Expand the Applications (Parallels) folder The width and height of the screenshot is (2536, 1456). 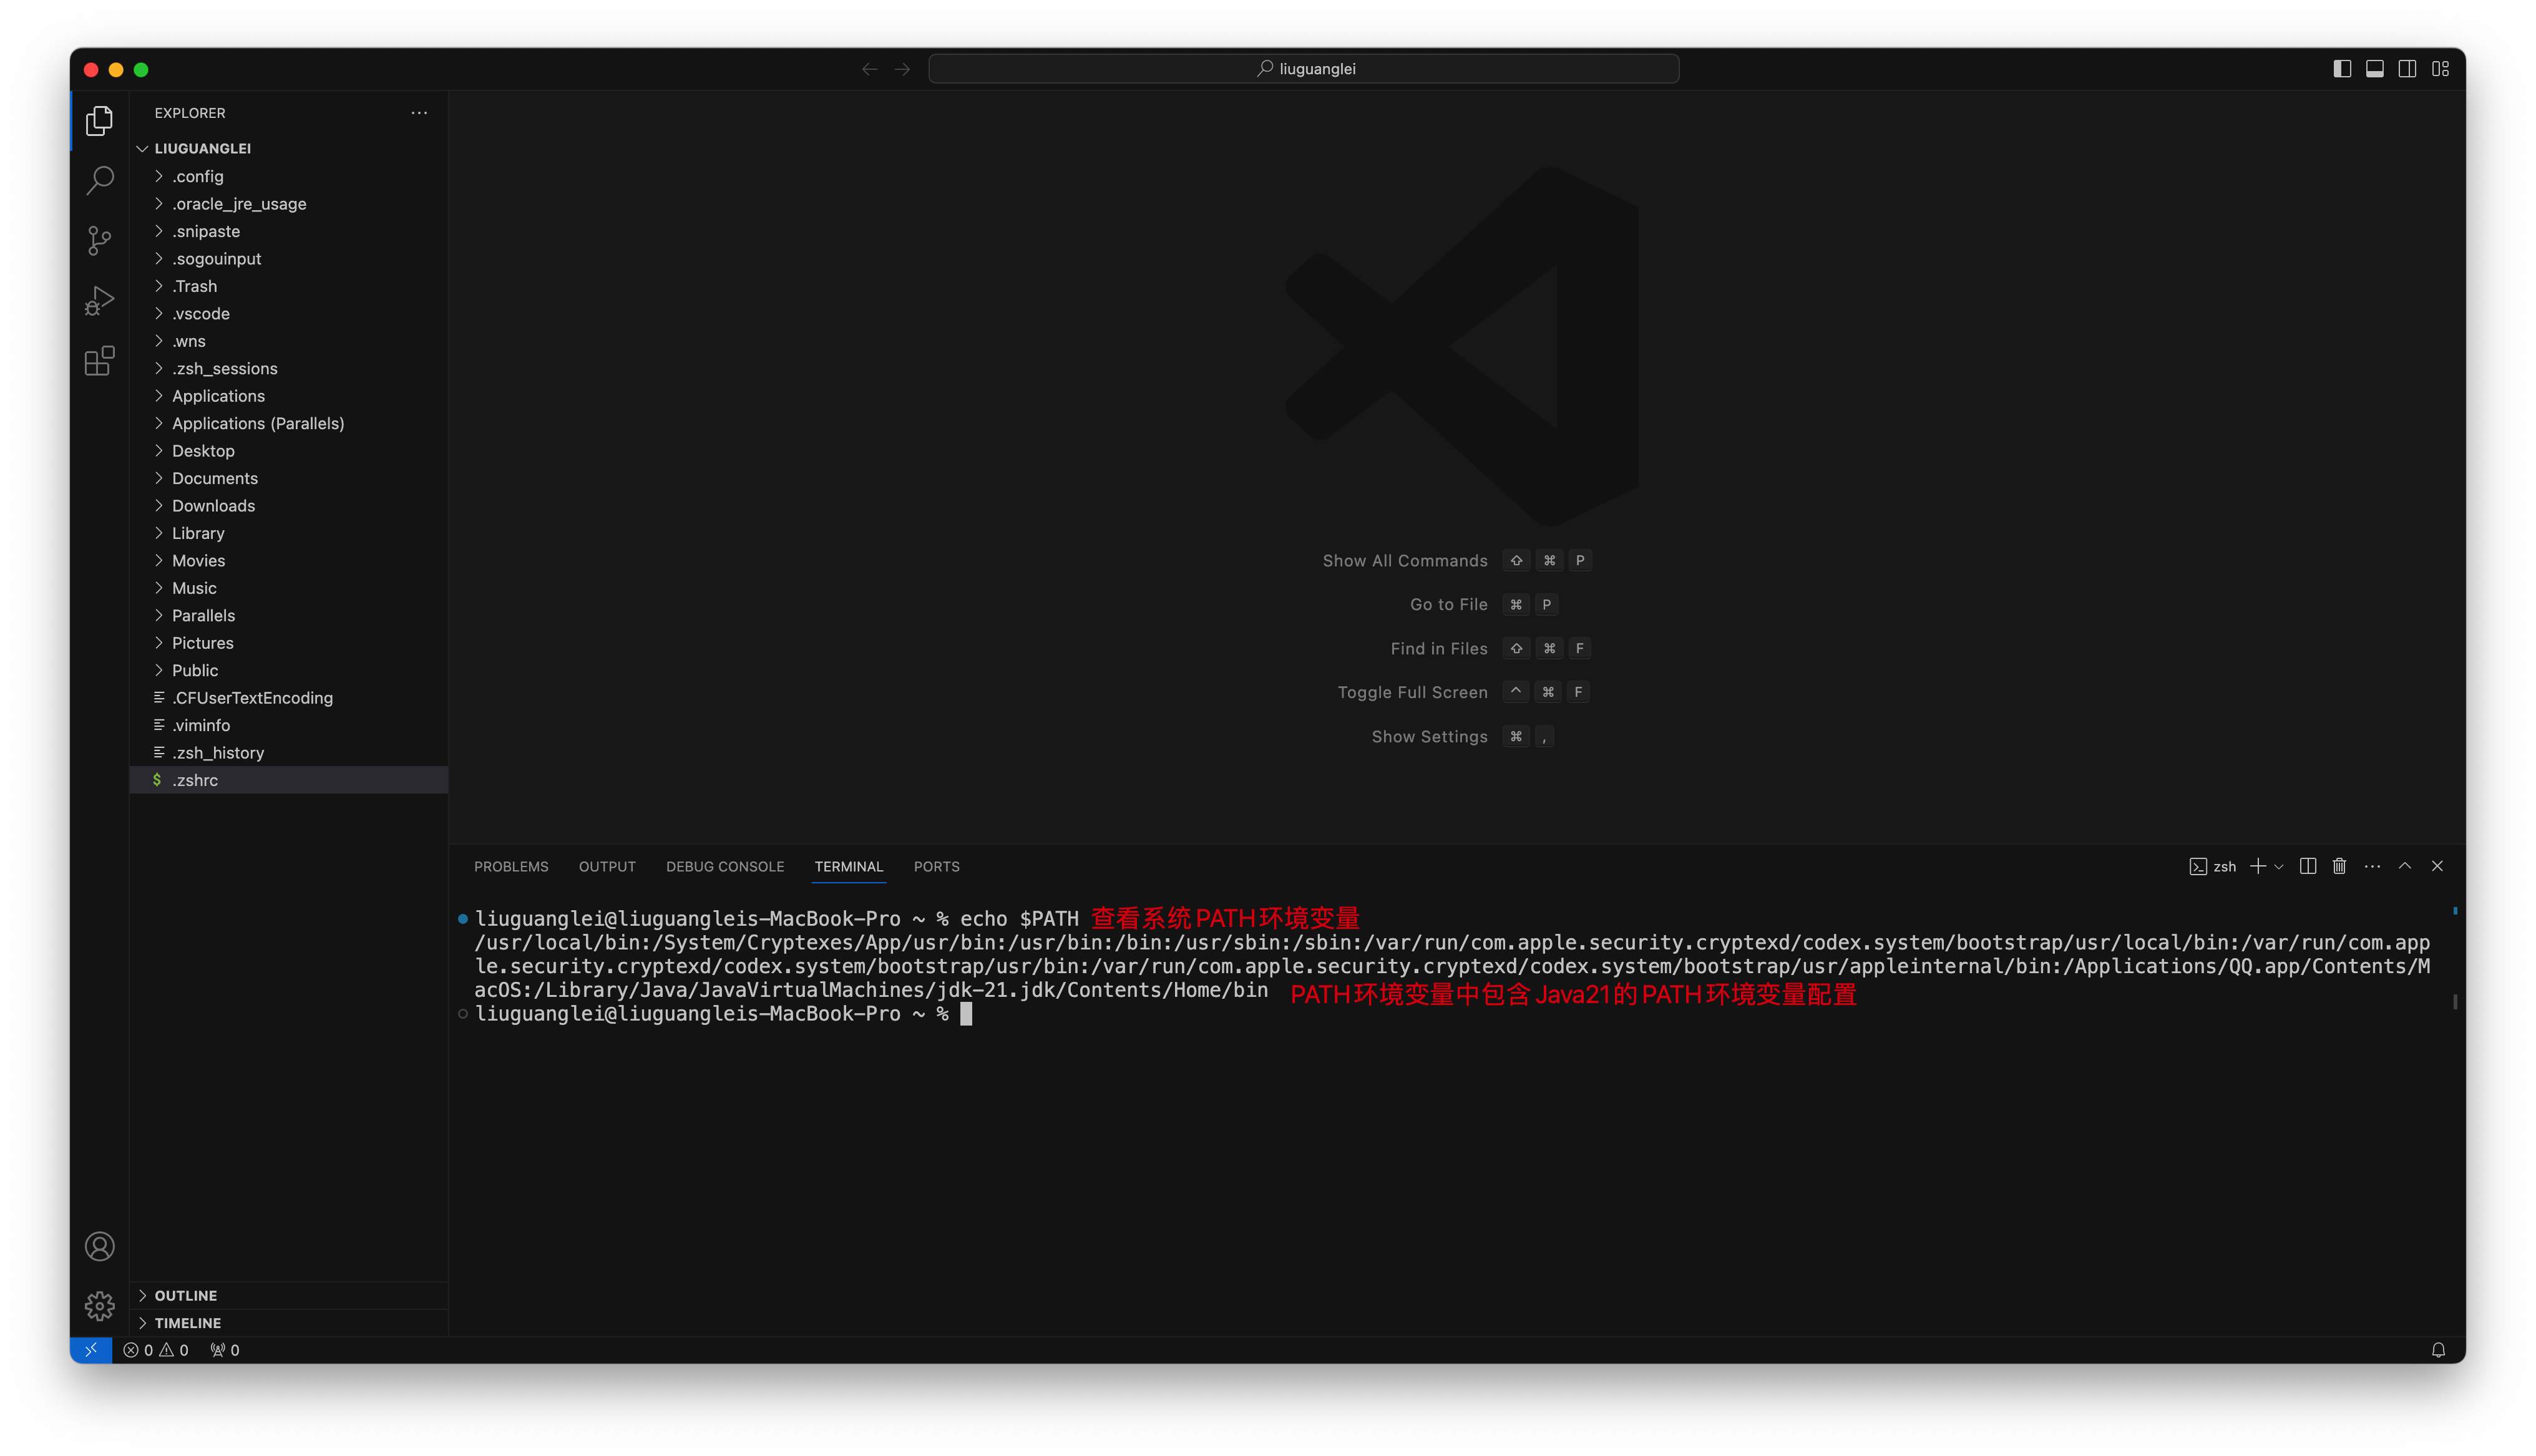click(289, 423)
